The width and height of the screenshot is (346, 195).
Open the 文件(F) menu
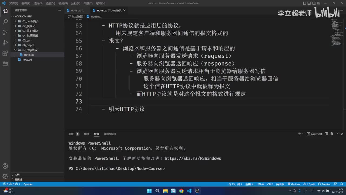(14, 4)
